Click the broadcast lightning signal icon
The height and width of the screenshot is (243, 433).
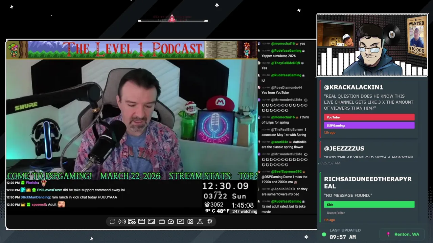122,221
